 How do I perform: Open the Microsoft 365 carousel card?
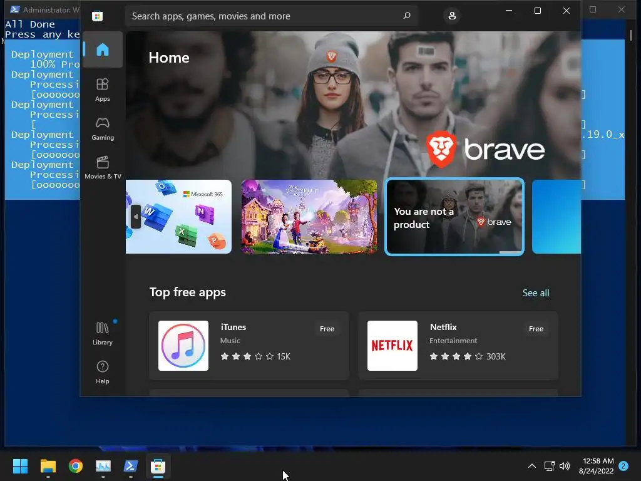point(178,217)
